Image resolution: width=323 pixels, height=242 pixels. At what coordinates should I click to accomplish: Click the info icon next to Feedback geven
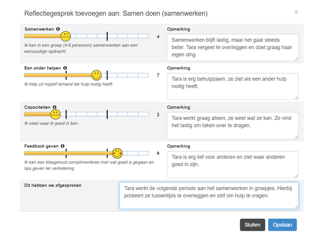tap(62, 146)
